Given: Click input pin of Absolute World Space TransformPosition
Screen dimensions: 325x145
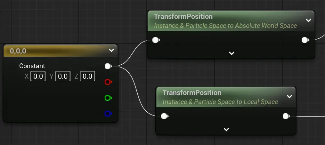Looking at the screenshot, I should click(x=156, y=40).
